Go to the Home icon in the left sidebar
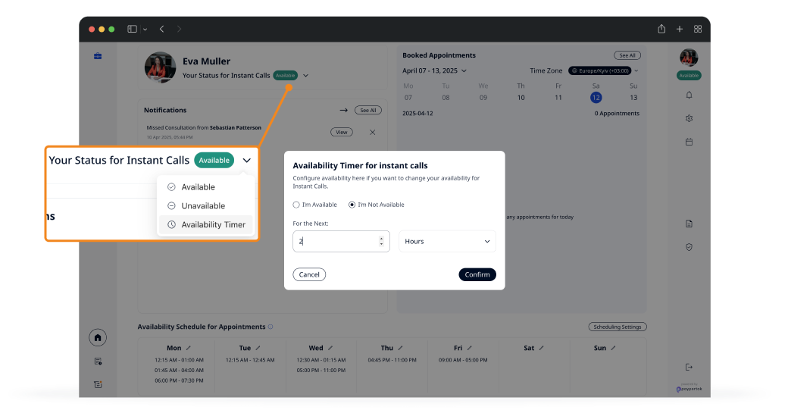This screenshot has width=788, height=410. [x=98, y=338]
